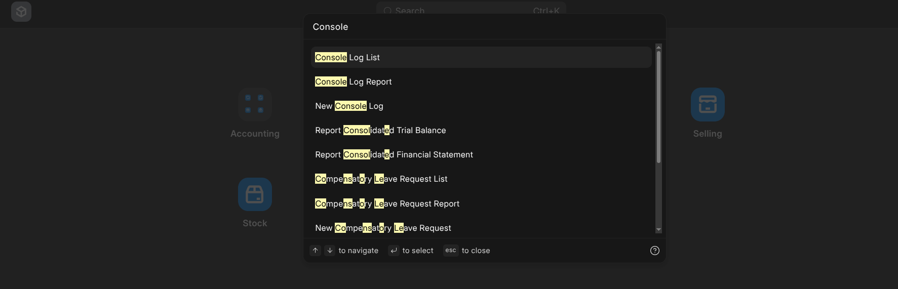Click the help question mark icon

655,251
